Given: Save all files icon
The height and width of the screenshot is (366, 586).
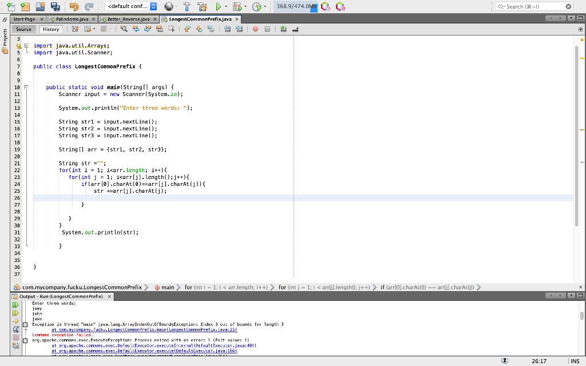Looking at the screenshot, I should click(x=56, y=6).
